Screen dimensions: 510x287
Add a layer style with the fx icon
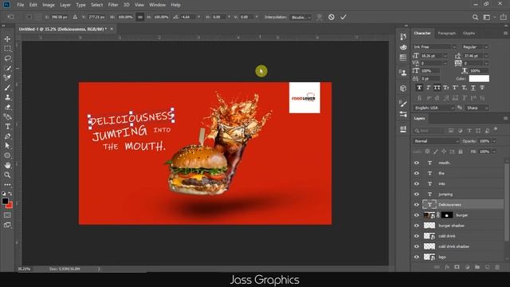(447, 267)
